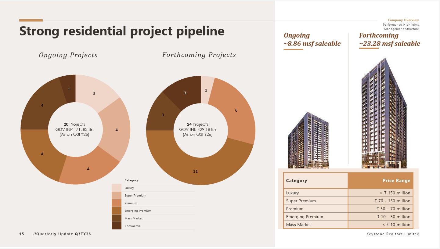The image size is (440, 249).
Task: Click the Keystone Realtors Limited footer text
Action: point(393,234)
